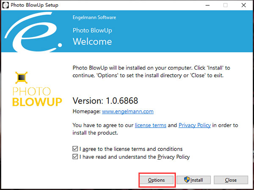The width and height of the screenshot is (254, 190).
Task: Open the www.engelmann.com homepage link
Action: click(128, 112)
